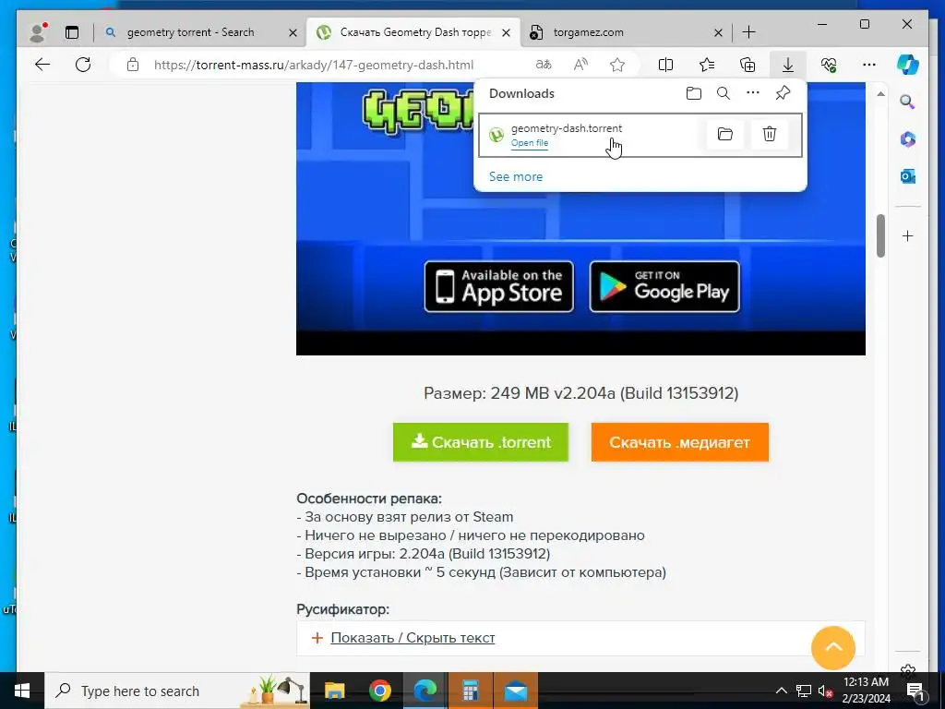Open Microsoft 365 sidebar icon

click(x=907, y=139)
